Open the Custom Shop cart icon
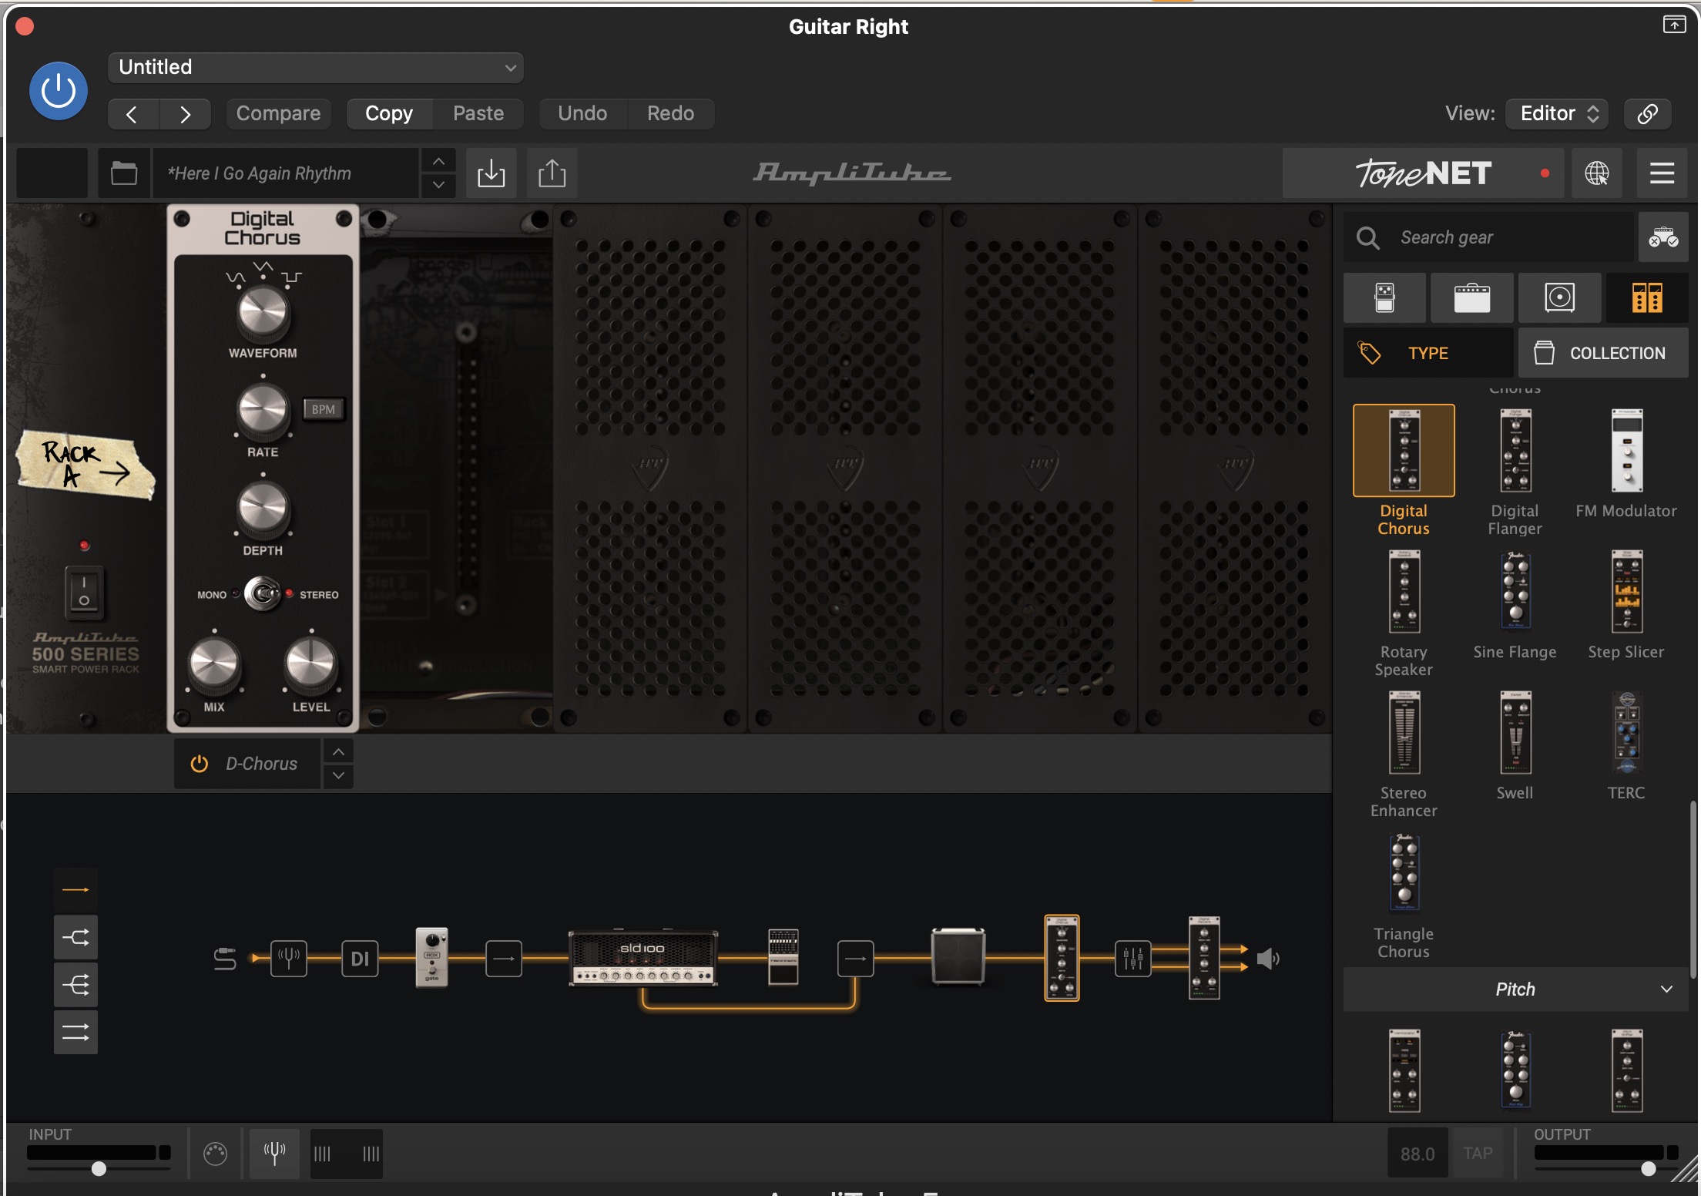The height and width of the screenshot is (1196, 1701). (x=1663, y=237)
